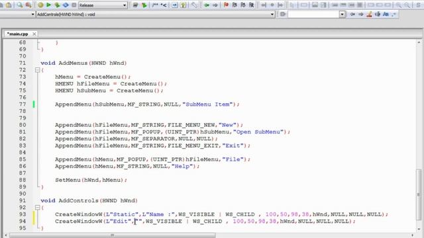
Task: Close the main.cpp tab
Action: point(34,34)
